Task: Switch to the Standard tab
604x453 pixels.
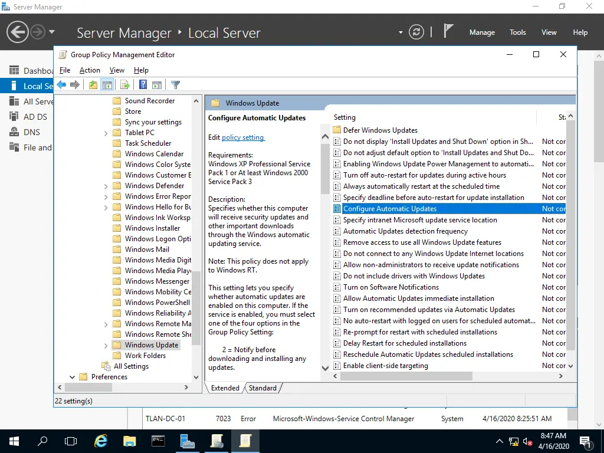Action: pyautogui.click(x=262, y=388)
